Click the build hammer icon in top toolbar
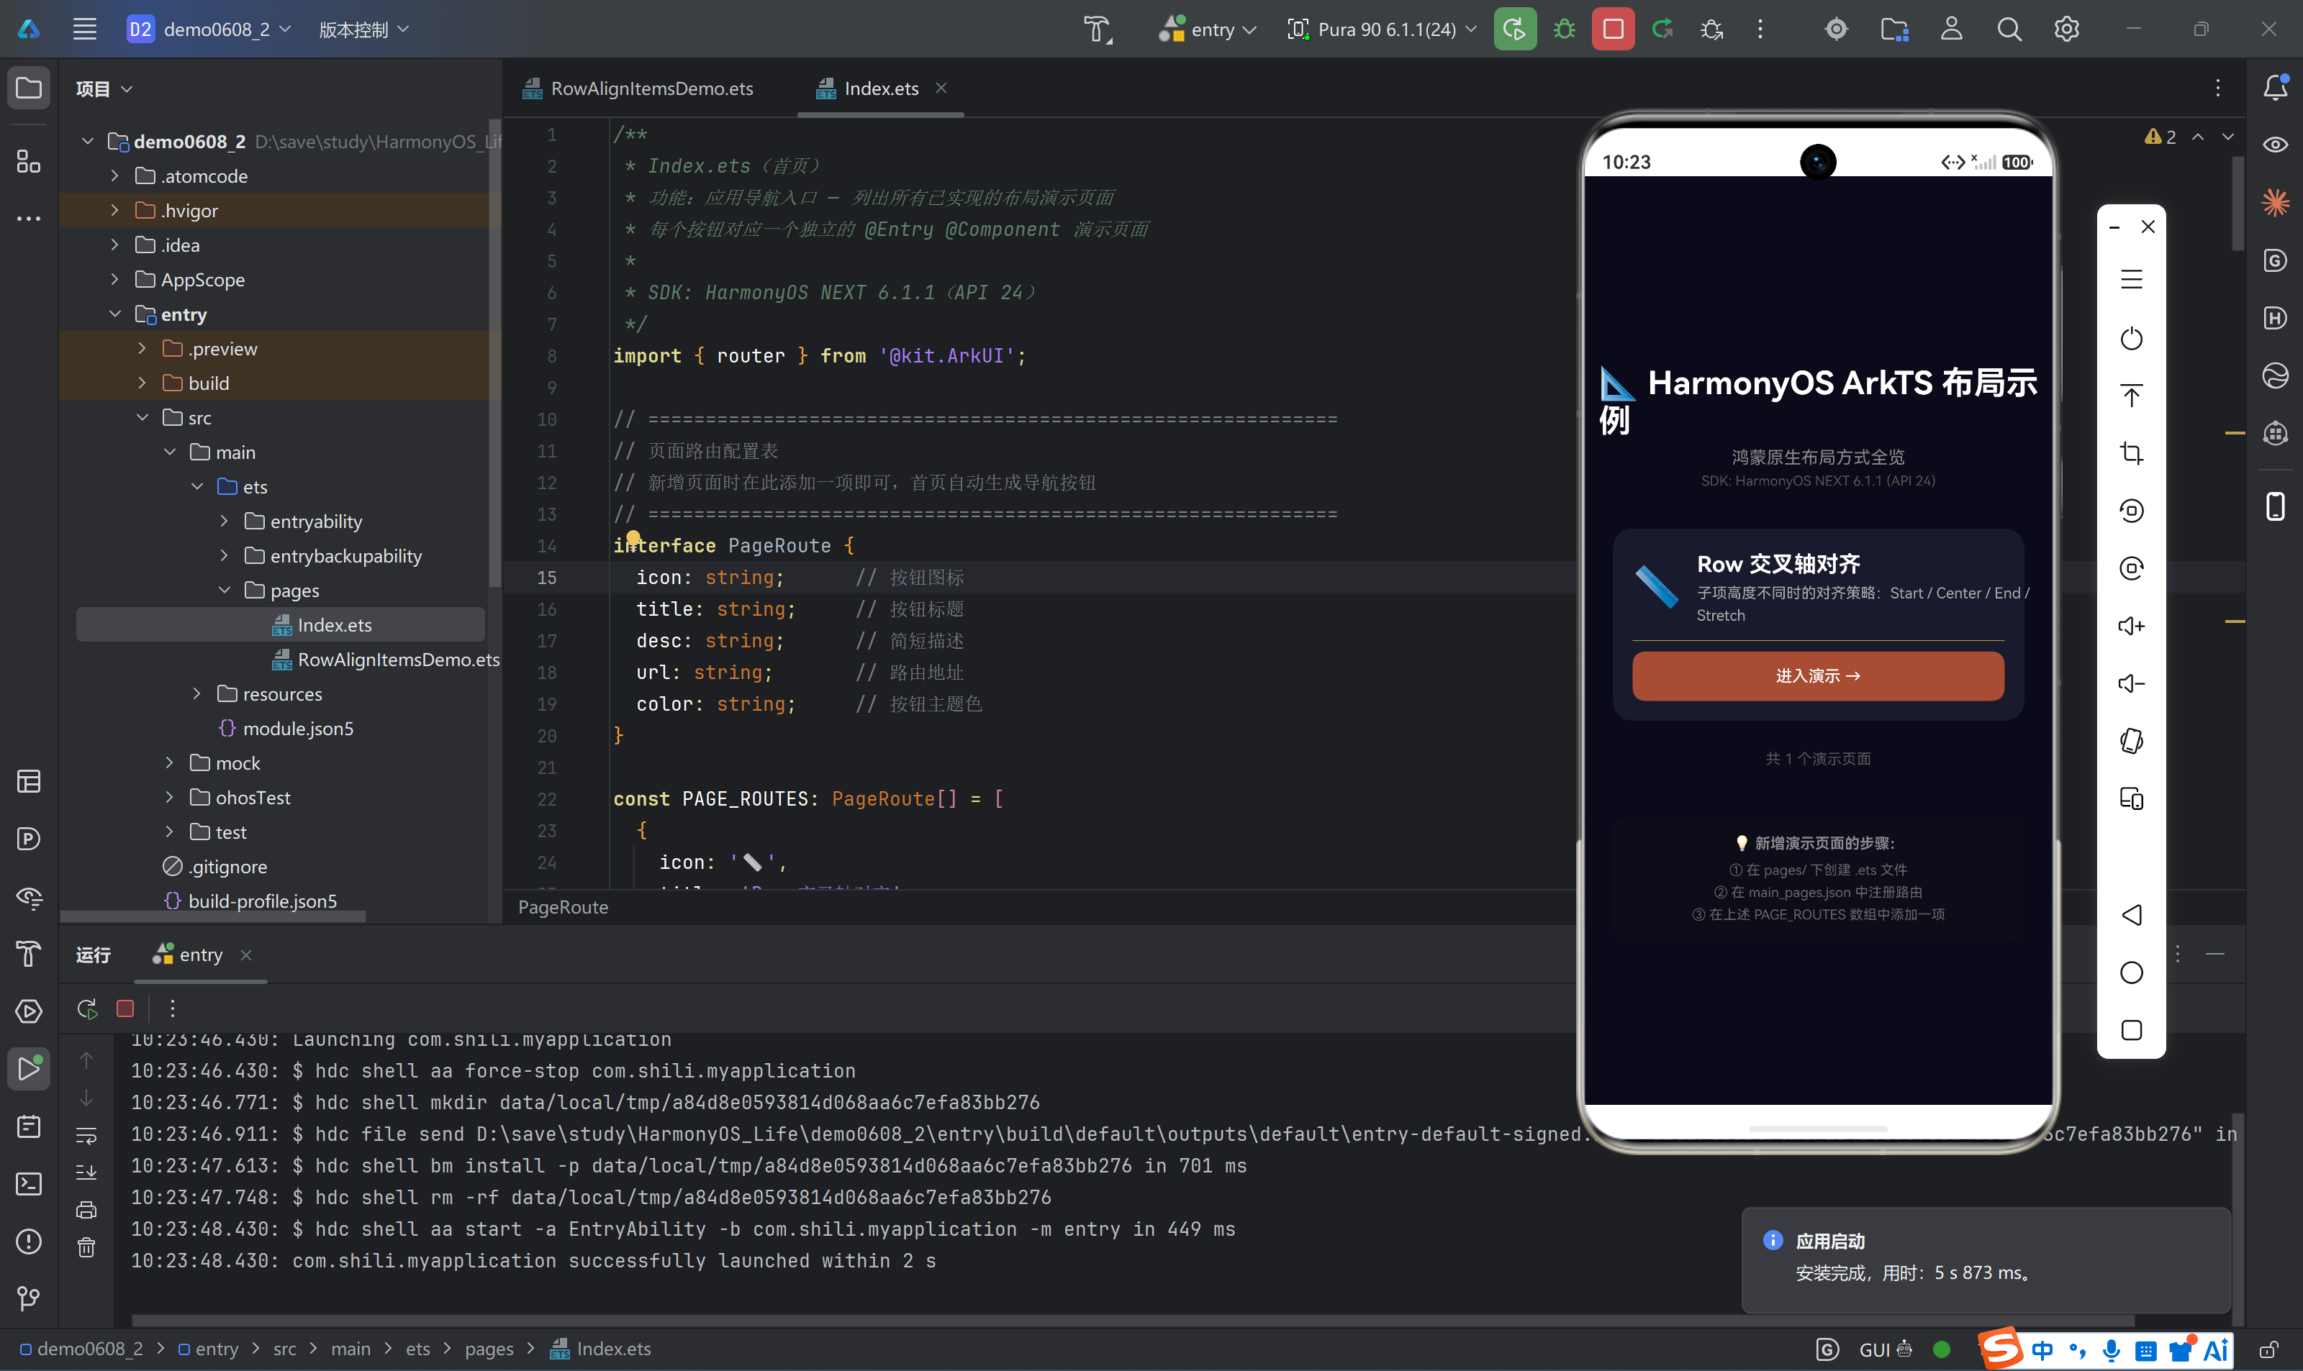The width and height of the screenshot is (2303, 1371). pos(1098,29)
